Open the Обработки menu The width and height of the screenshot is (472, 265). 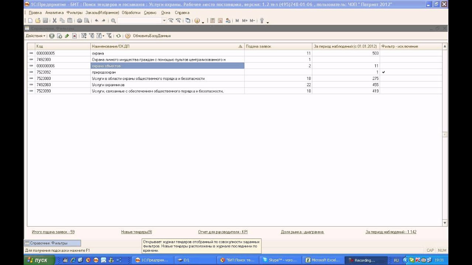coord(131,13)
